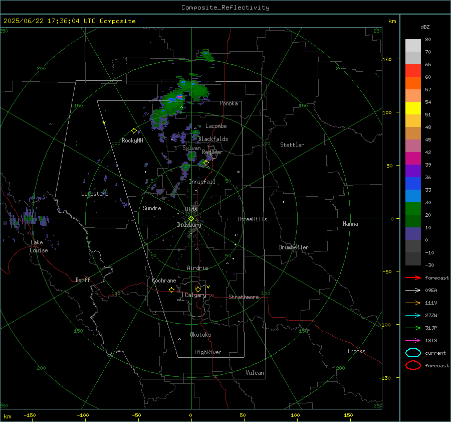Click the Cochrane town label

click(x=164, y=280)
